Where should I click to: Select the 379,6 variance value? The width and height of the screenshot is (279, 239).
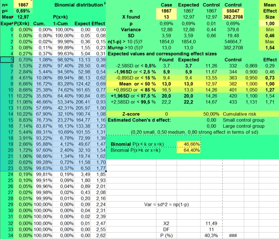pyautogui.click(x=233, y=30)
